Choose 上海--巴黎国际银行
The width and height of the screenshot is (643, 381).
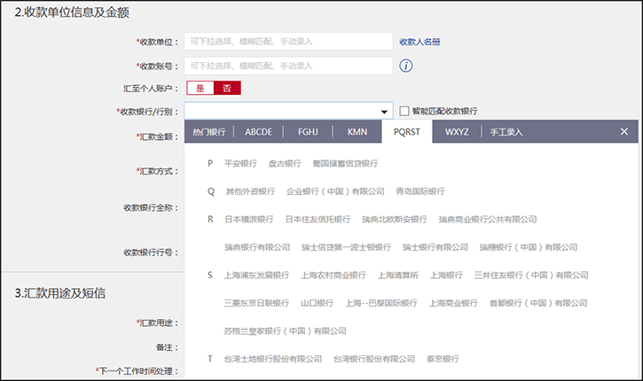[x=381, y=303]
